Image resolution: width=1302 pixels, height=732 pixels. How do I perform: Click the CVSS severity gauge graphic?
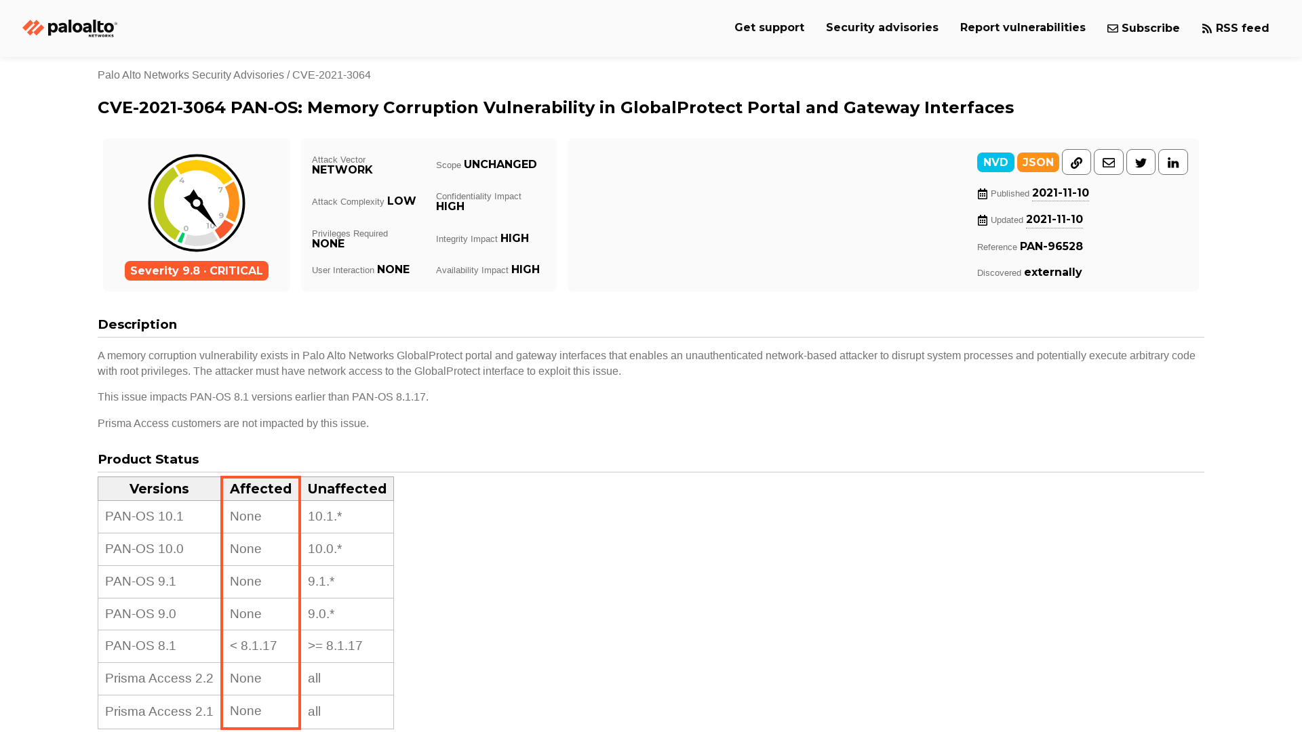197,203
